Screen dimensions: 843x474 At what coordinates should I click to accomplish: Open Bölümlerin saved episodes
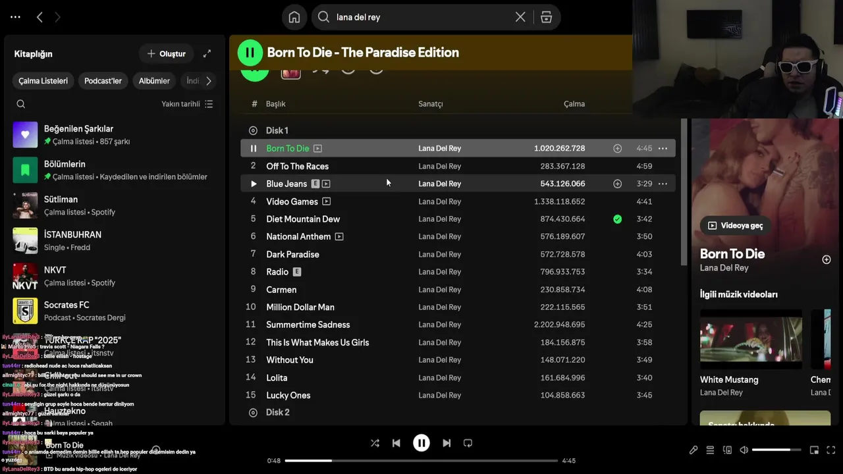pyautogui.click(x=115, y=170)
